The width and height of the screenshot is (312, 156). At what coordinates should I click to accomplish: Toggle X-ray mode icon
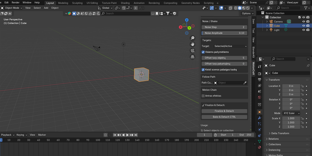(x=230, y=8)
